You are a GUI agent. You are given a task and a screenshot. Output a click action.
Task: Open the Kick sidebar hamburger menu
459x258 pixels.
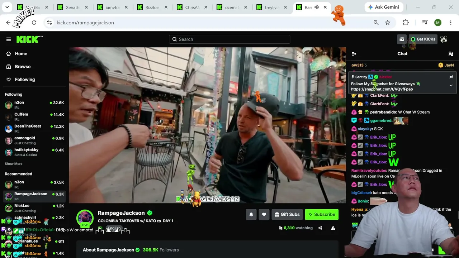click(9, 39)
